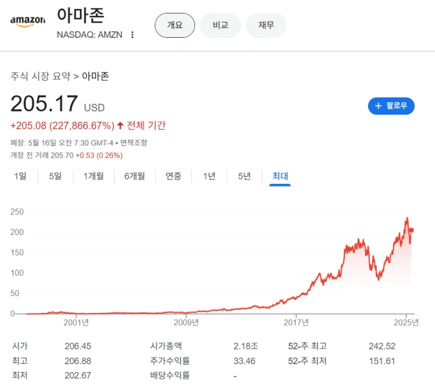435x385 pixels.
Task: Switch chart range to 1년
Action: [x=209, y=176]
